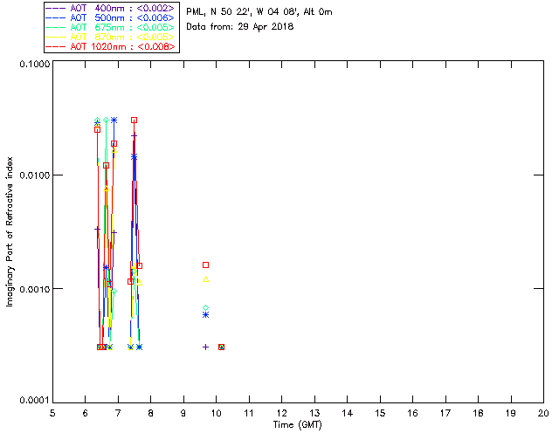Screen dimensions: 559x447
Task: Click the 0.1000 y-axis tick label
Action: coord(35,64)
